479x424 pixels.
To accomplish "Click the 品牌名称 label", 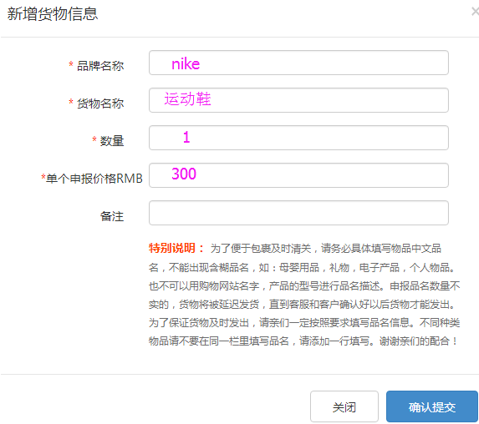I will [100, 66].
